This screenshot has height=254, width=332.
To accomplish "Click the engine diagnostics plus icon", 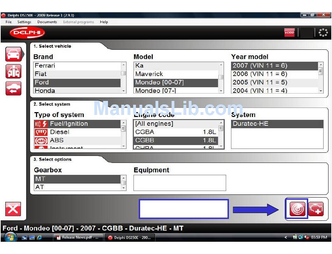I will click(316, 210).
